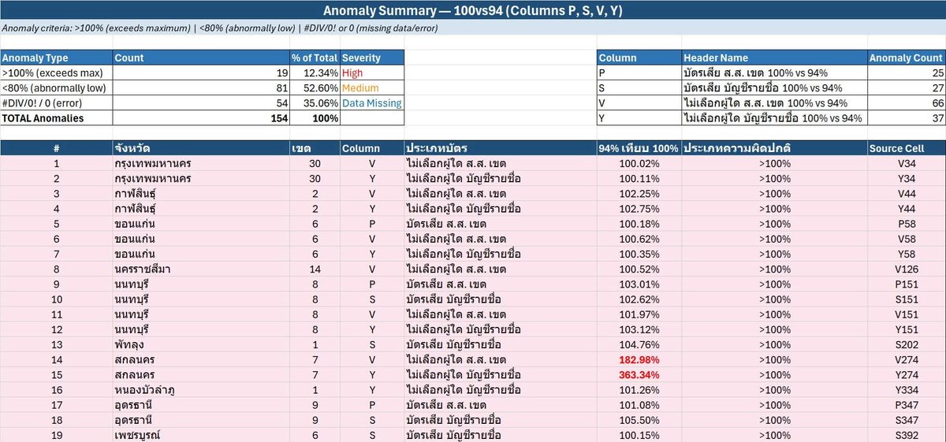Select source cell V274
Viewport: 946px width, 442px height.
(906, 359)
